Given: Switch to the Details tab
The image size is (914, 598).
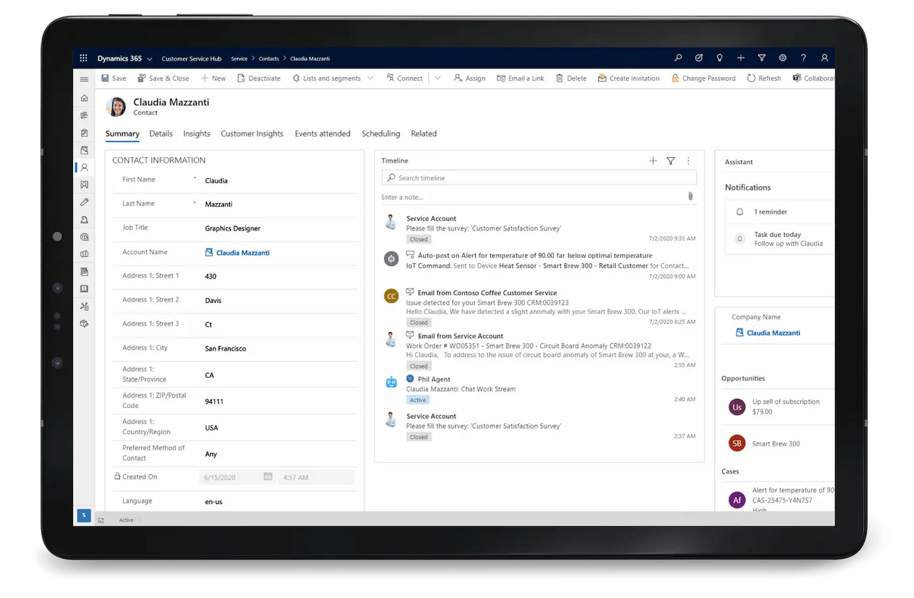Looking at the screenshot, I should 161,134.
